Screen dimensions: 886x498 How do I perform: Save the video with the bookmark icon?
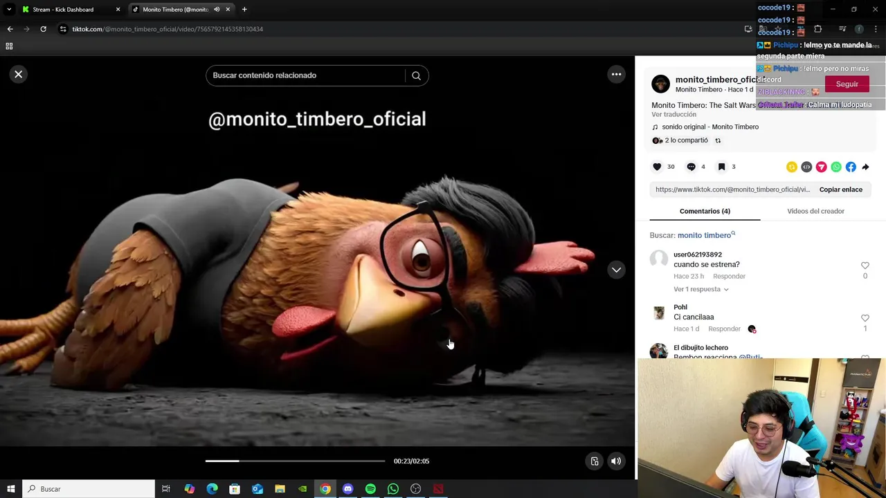pyautogui.click(x=721, y=167)
